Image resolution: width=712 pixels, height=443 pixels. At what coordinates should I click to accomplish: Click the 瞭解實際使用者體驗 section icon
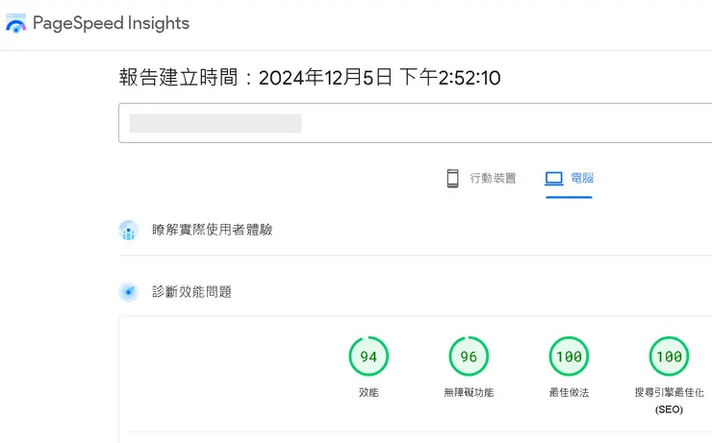point(129,231)
